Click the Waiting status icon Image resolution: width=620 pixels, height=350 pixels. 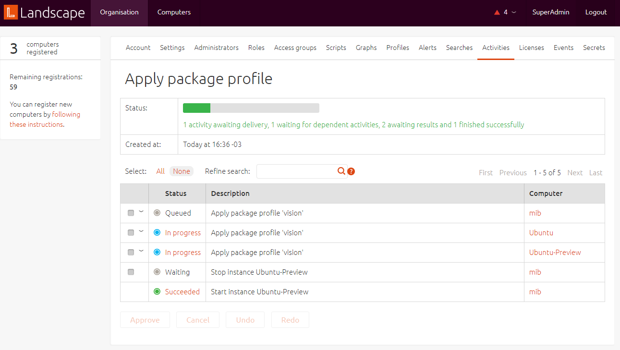pos(157,272)
